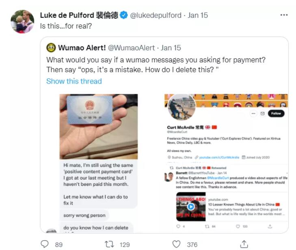The image size is (296, 250).
Task: Click the message envelope icon beside Follow
Action: (262, 113)
